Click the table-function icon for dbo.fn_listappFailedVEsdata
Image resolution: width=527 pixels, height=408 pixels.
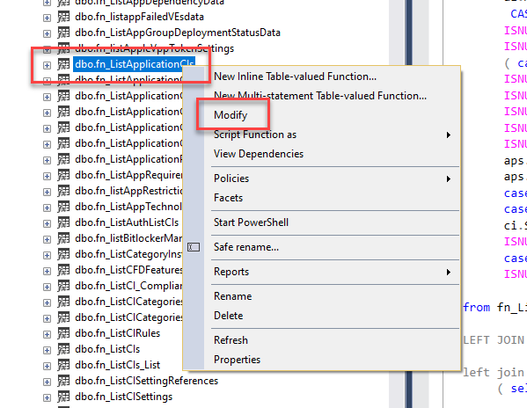63,17
